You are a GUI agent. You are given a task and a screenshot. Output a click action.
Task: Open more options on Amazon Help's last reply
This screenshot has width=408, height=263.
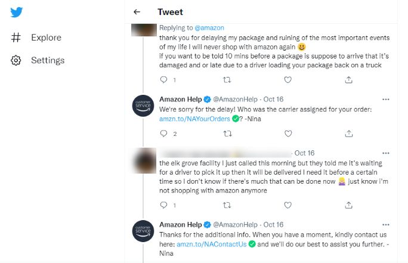pos(386,224)
